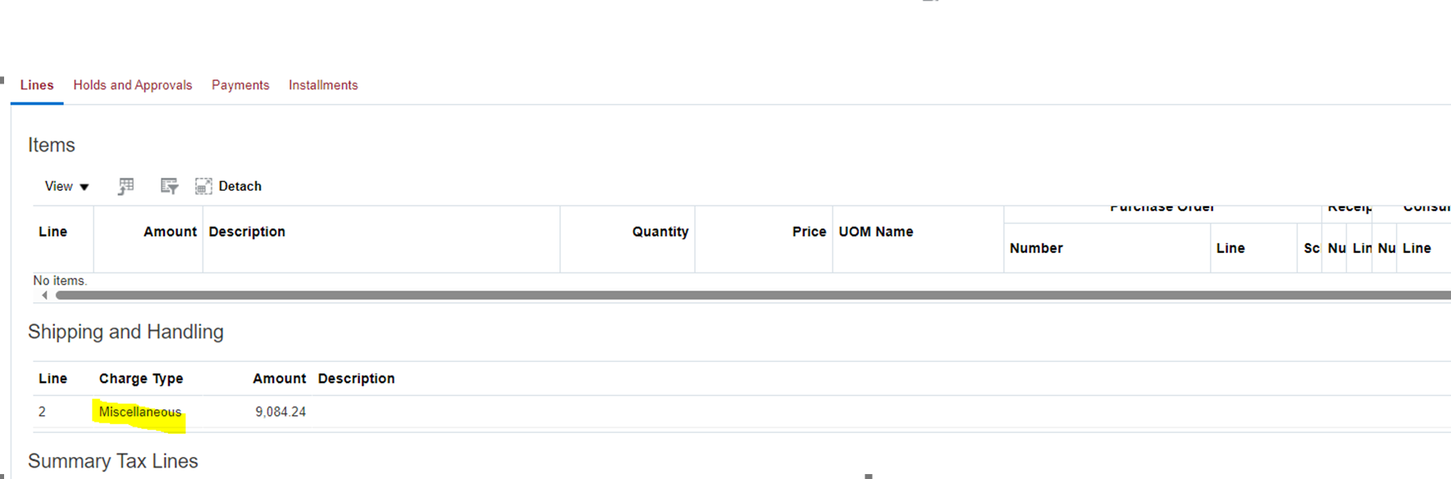
Task: Go to the Payments tab
Action: click(x=240, y=85)
